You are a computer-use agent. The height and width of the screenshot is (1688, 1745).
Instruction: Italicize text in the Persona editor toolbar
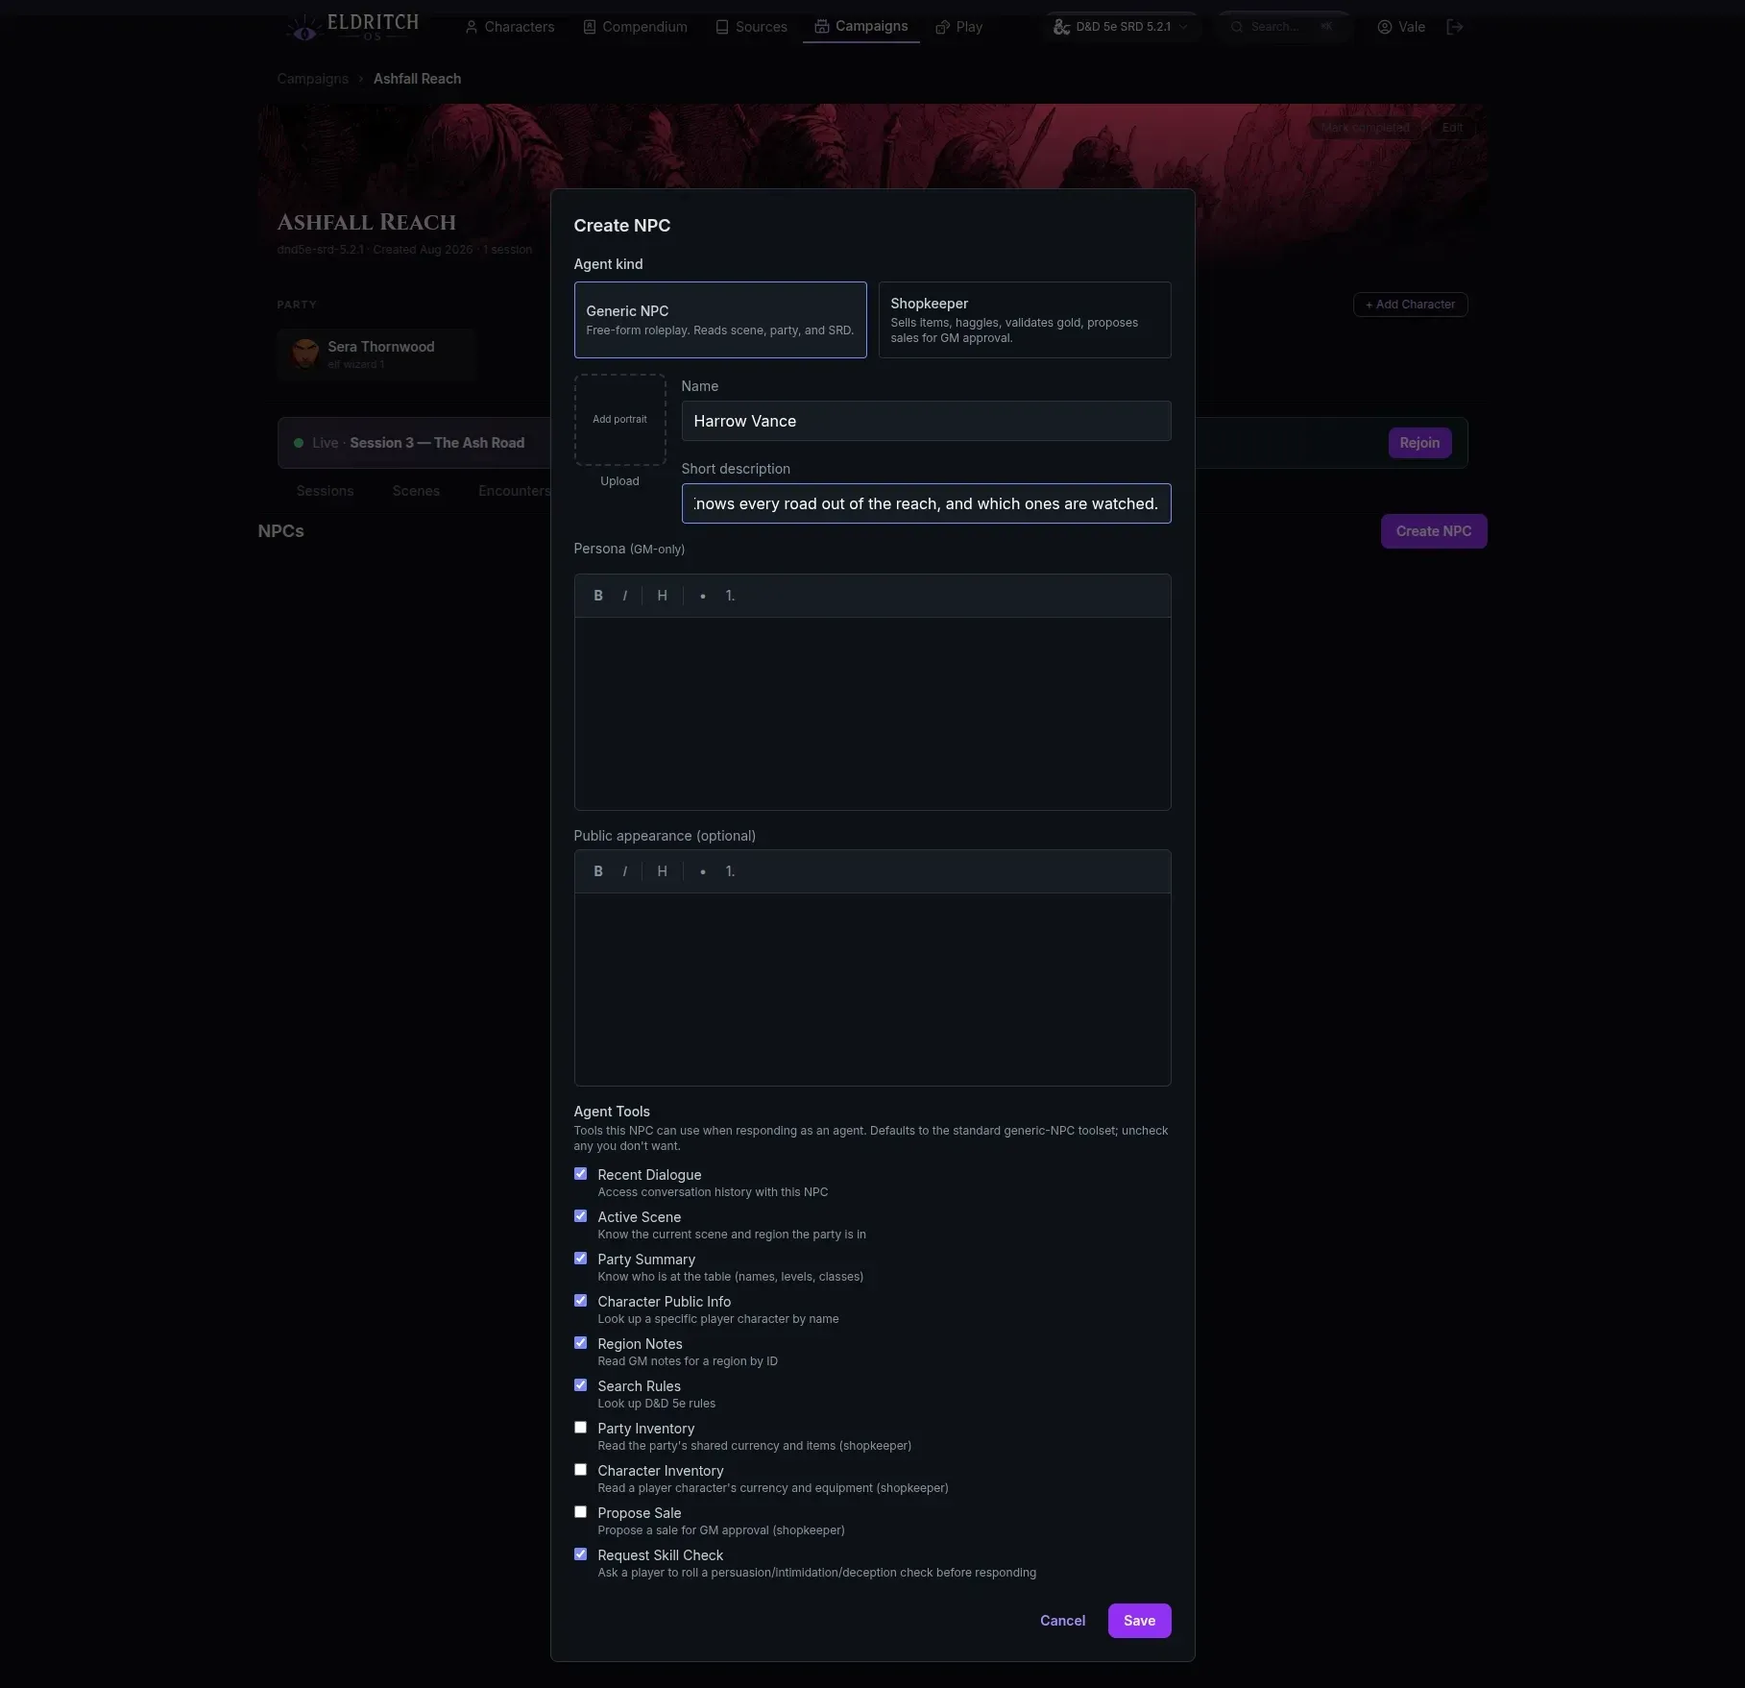pyautogui.click(x=625, y=596)
